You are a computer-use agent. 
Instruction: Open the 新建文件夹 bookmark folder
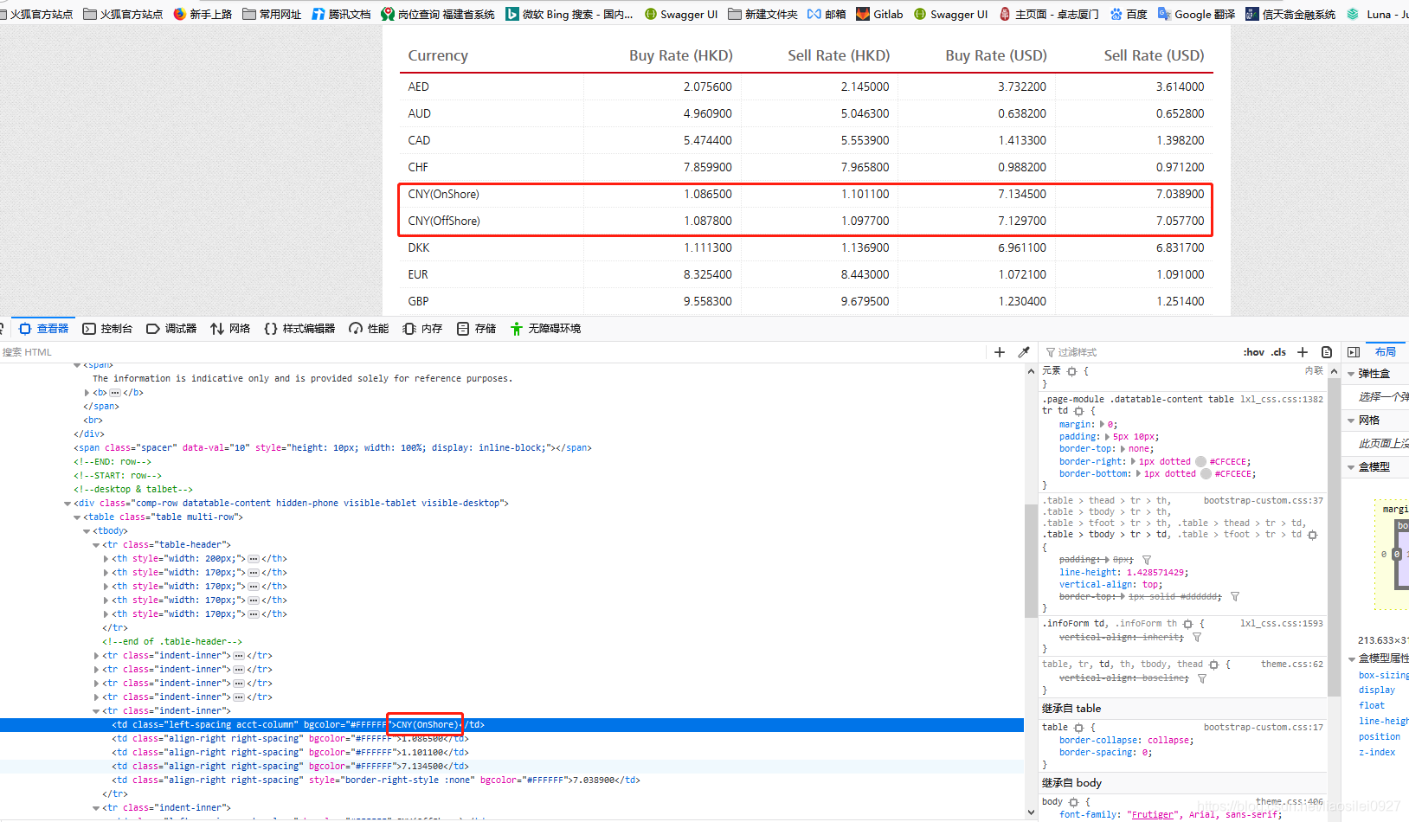(x=762, y=14)
